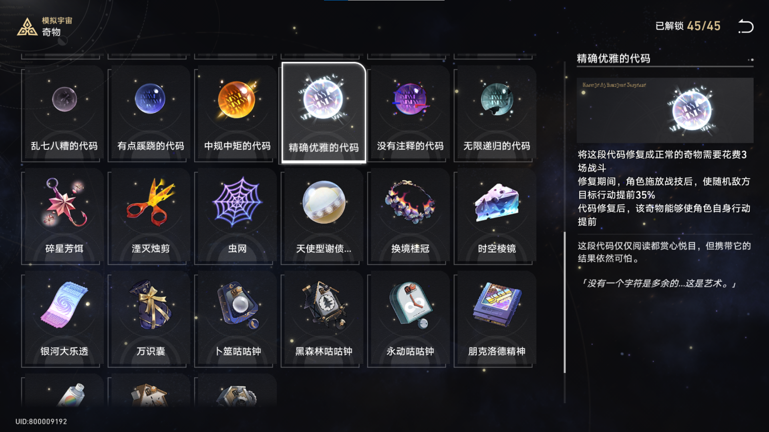The width and height of the screenshot is (769, 432).
Task: Select the 换境桂冠 wreath curio
Action: tap(410, 216)
